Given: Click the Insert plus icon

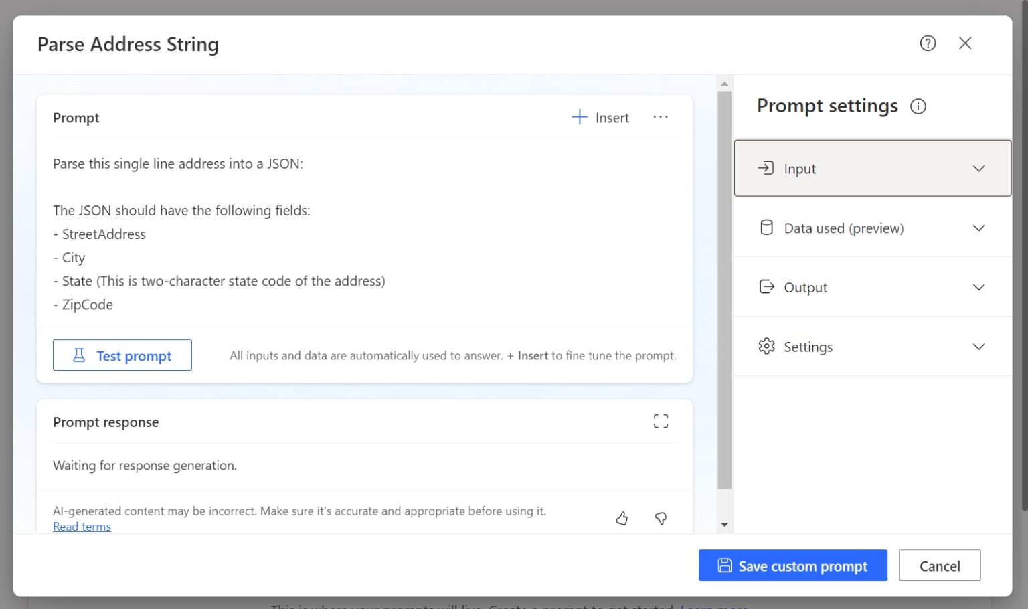Looking at the screenshot, I should pyautogui.click(x=578, y=116).
